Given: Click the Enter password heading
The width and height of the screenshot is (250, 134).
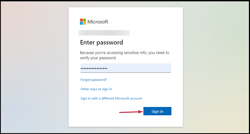Looking at the screenshot, I should pyautogui.click(x=101, y=43).
